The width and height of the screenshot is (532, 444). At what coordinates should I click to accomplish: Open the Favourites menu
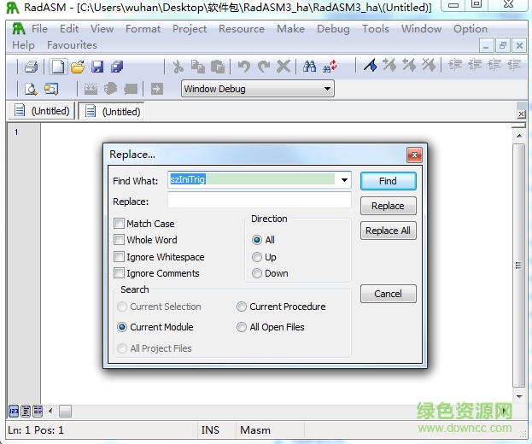coord(72,45)
